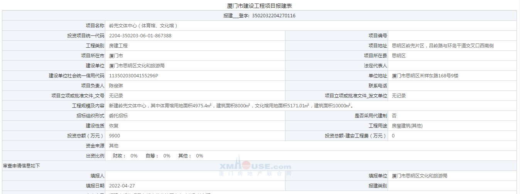Click project name 岭兜文体中心（体育馆、文化馆）
The height and width of the screenshot is (194, 520).
[x=143, y=26]
